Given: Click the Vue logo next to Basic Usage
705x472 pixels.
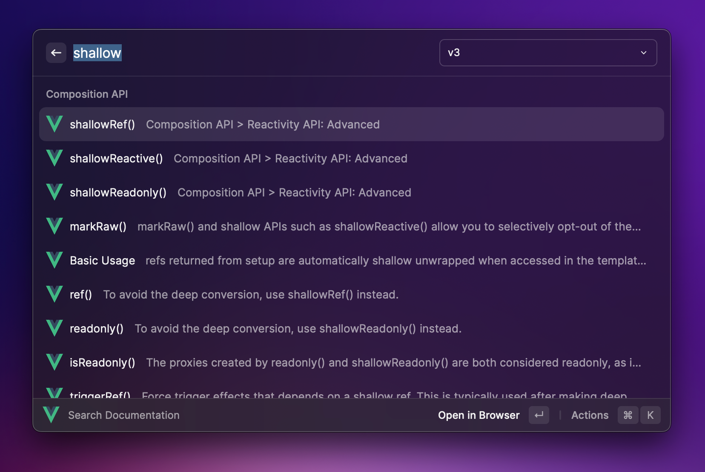Looking at the screenshot, I should 54,260.
